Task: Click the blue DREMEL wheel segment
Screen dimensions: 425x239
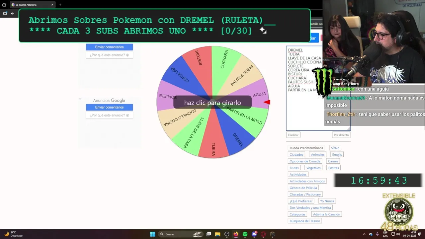Action: point(237,139)
